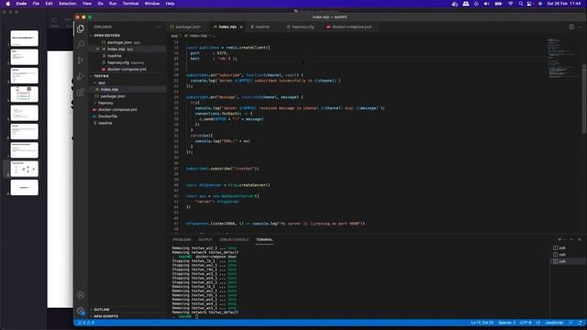This screenshot has height=330, width=587.
Task: Click the date and time in menu bar
Action: [x=564, y=4]
